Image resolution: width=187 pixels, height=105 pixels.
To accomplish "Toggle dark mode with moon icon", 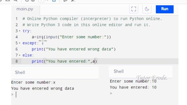I will 147,9.
